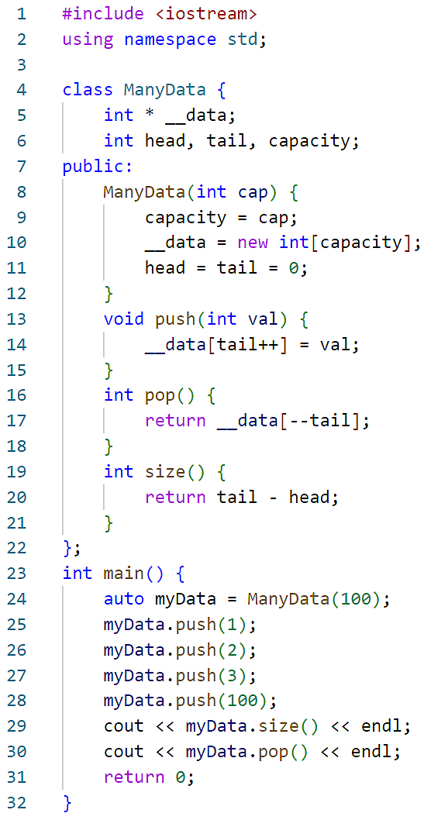Click the 'new' keyword on line 10

pyautogui.click(x=253, y=243)
